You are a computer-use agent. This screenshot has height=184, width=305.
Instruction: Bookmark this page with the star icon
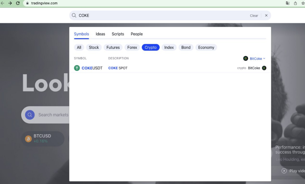click(303, 3)
